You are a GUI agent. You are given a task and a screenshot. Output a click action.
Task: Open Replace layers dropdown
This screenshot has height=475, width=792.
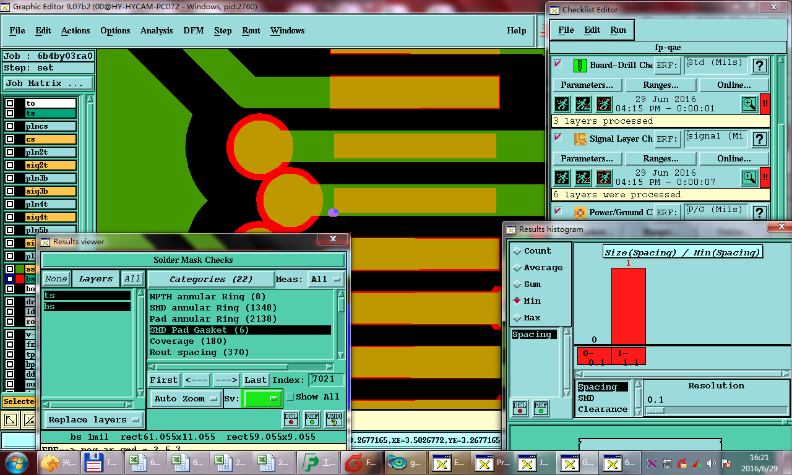tap(93, 420)
